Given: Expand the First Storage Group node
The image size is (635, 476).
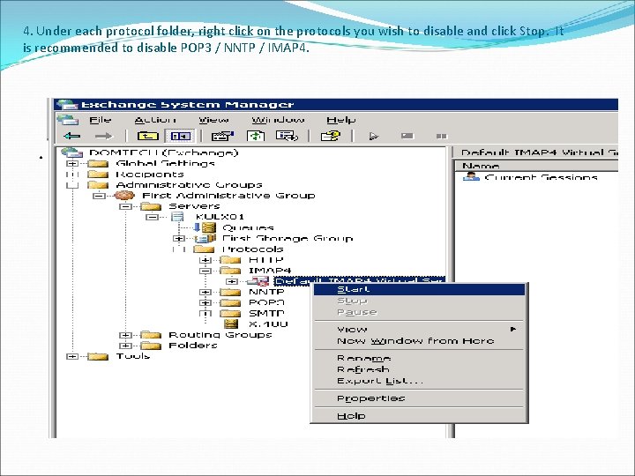Looking at the screenshot, I should 178,238.
